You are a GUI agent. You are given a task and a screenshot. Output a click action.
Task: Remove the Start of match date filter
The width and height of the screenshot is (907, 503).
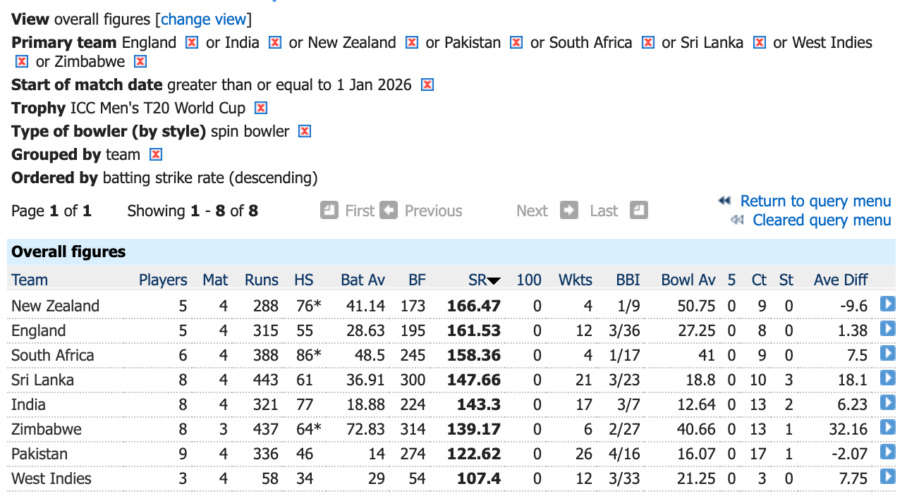pos(426,85)
